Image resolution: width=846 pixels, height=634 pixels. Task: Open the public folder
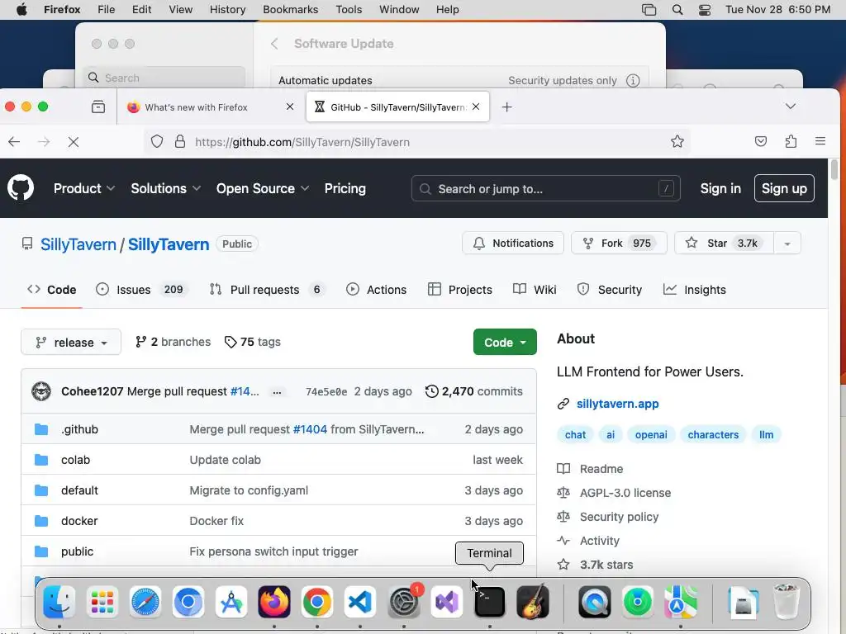point(77,551)
